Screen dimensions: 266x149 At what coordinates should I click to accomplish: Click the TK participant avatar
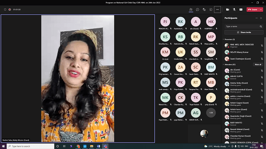(196, 98)
